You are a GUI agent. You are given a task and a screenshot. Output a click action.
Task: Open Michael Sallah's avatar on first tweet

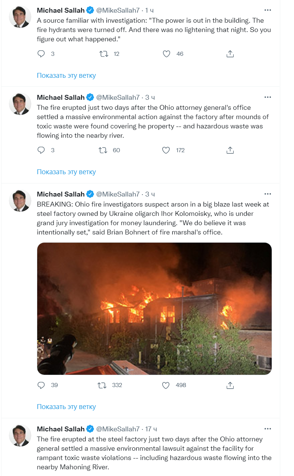20,17
